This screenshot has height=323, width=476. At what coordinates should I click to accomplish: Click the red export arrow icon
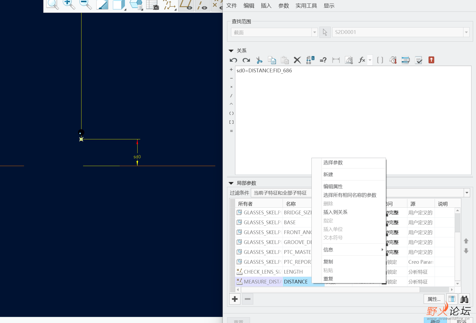pyautogui.click(x=431, y=60)
